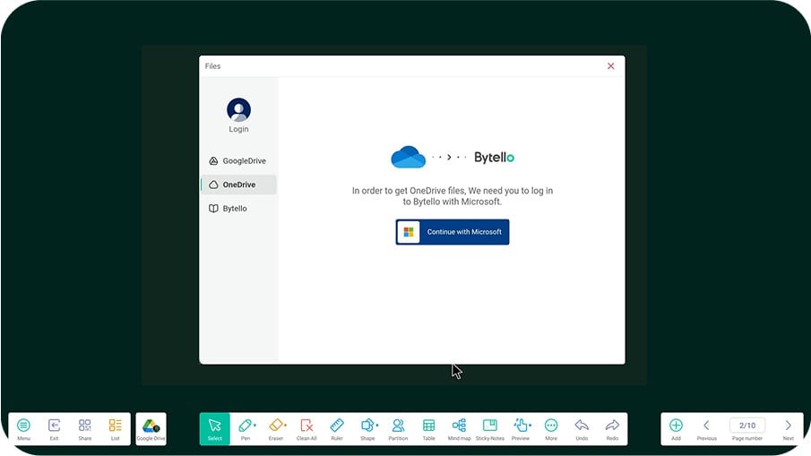Add Sticky Notes

[x=490, y=428]
